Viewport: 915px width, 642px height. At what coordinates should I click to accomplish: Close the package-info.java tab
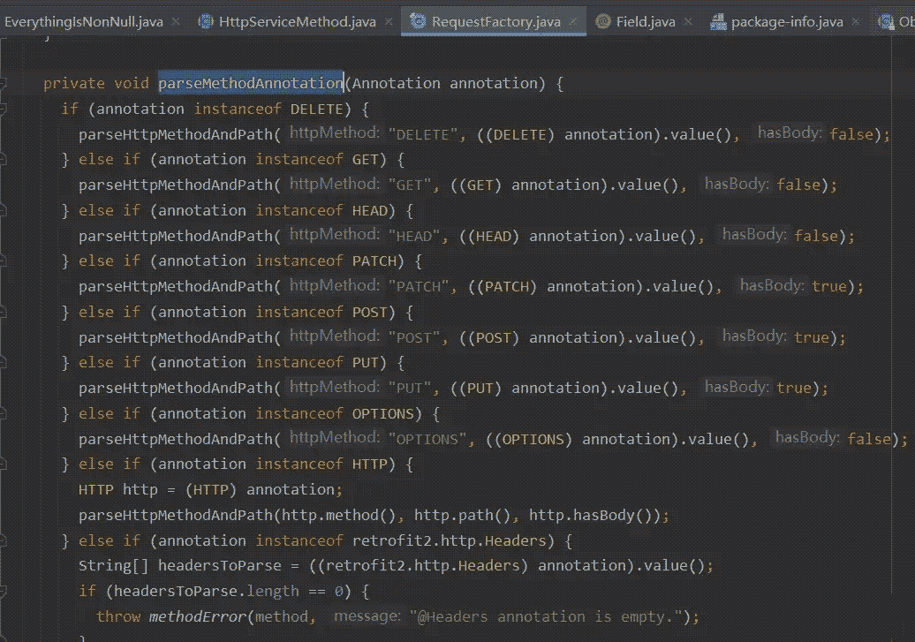(856, 22)
